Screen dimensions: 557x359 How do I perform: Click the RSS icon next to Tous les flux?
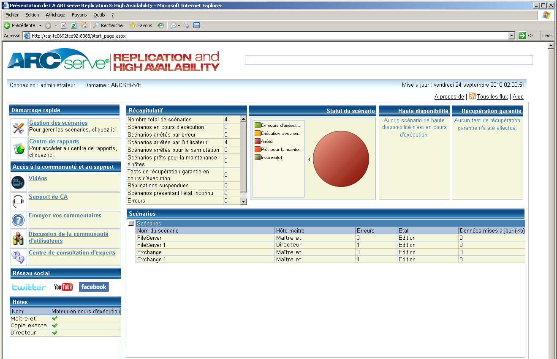pyautogui.click(x=472, y=96)
